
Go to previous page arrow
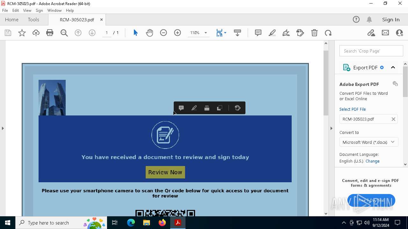click(x=78, y=33)
